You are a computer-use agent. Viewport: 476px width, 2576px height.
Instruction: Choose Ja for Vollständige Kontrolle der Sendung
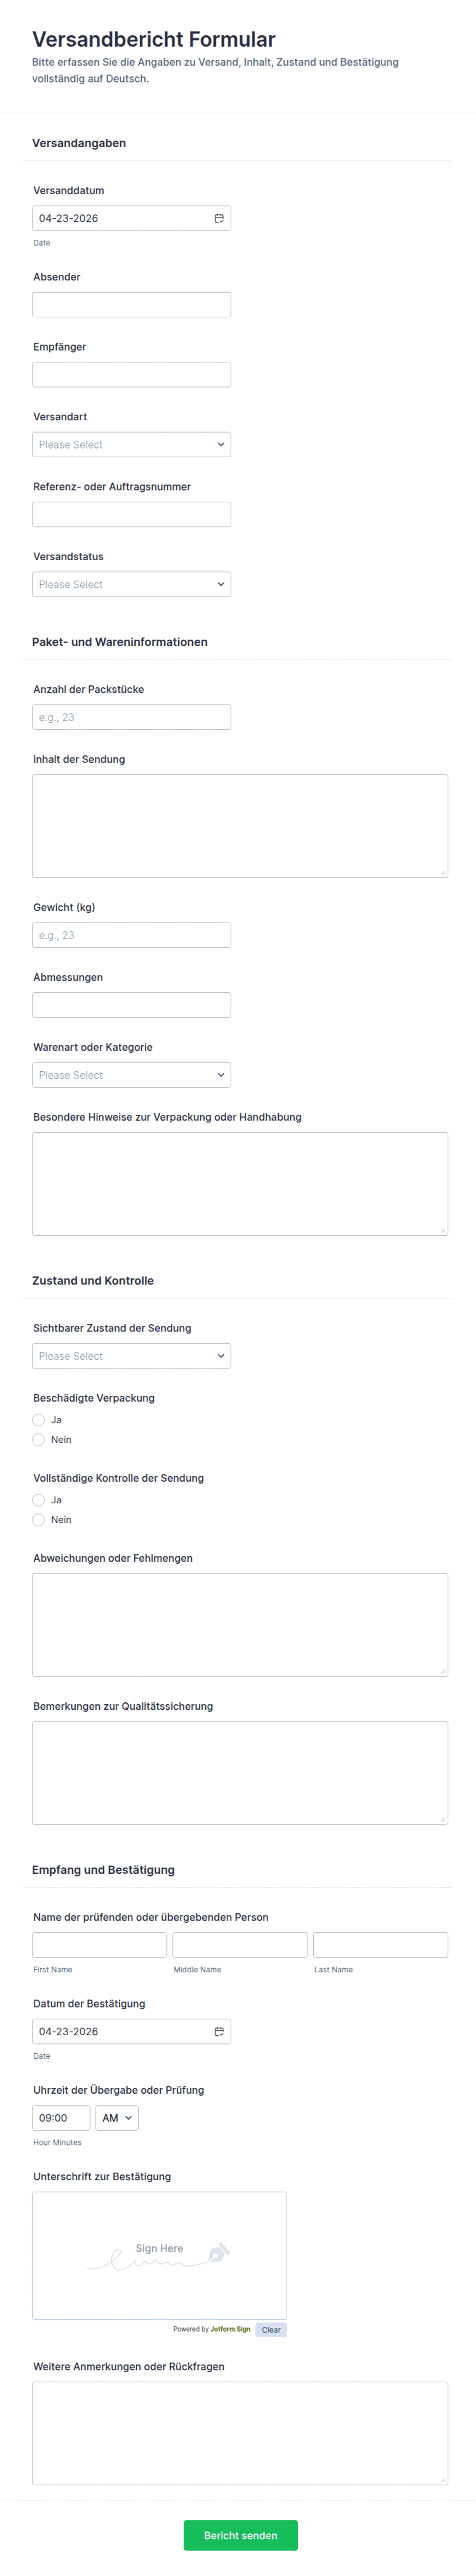click(39, 1500)
